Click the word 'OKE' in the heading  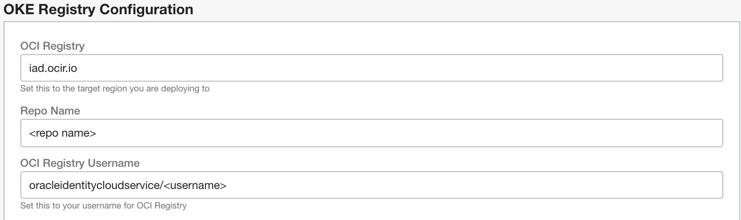click(19, 9)
